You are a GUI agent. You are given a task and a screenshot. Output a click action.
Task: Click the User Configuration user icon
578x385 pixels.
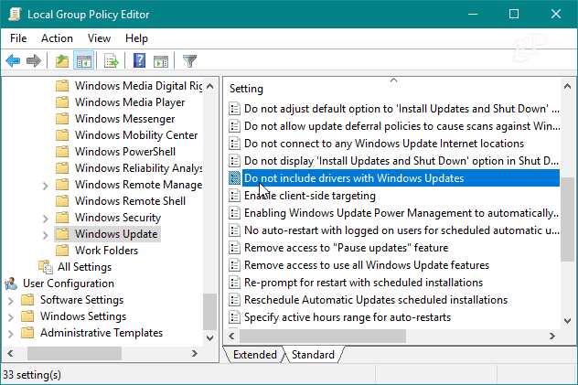(11, 283)
